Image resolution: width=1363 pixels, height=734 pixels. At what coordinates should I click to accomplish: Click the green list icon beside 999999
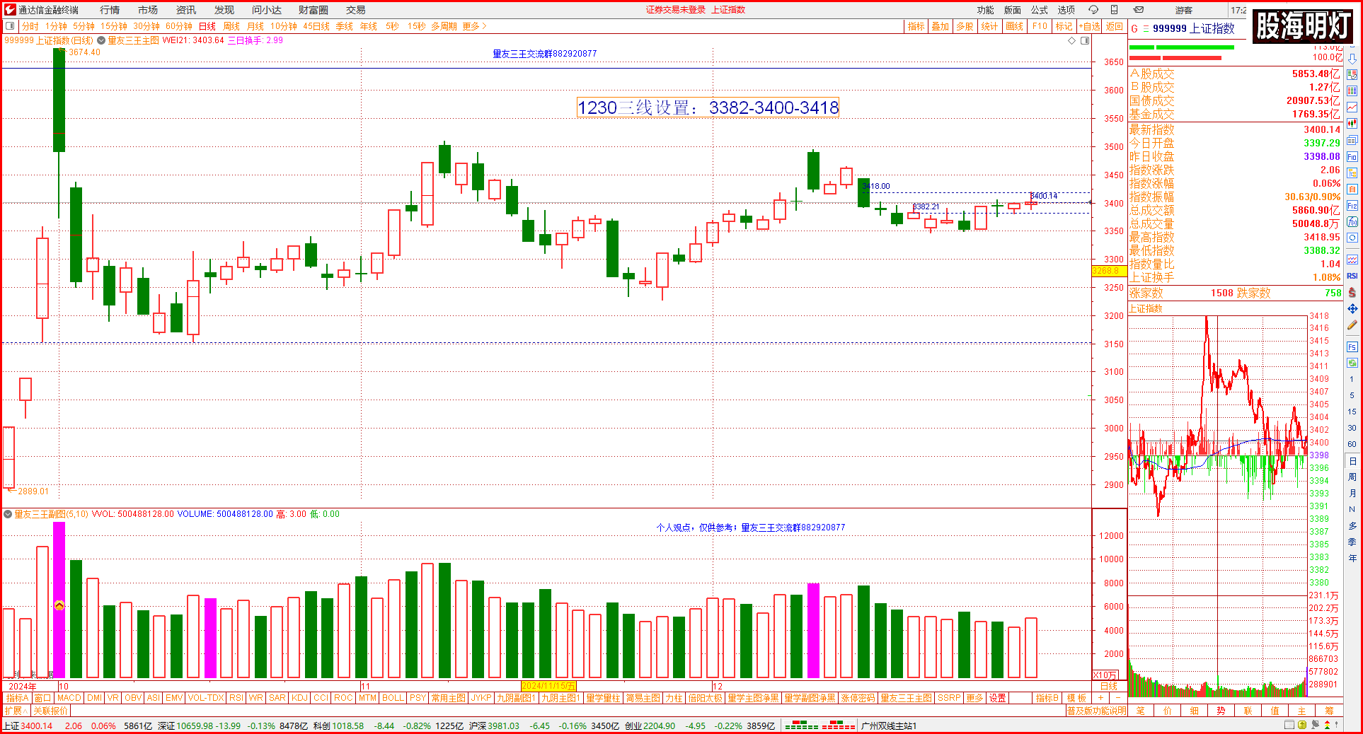[1146, 29]
